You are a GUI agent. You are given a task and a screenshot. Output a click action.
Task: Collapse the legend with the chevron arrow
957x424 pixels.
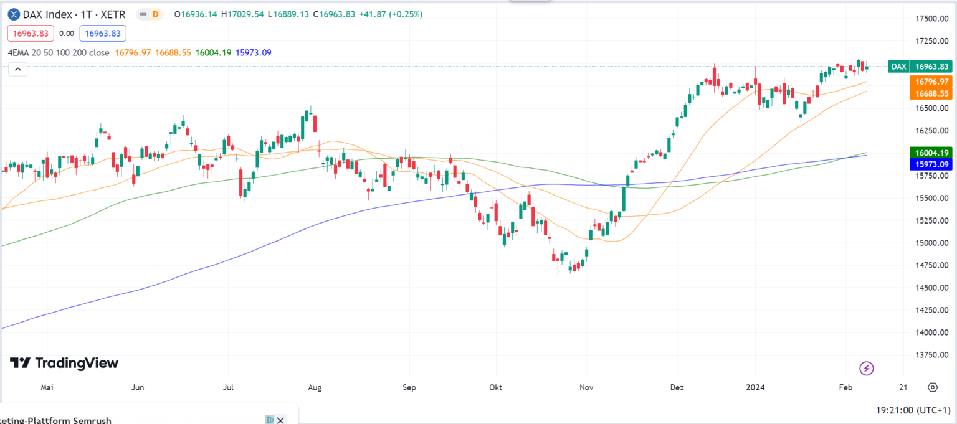click(x=17, y=68)
